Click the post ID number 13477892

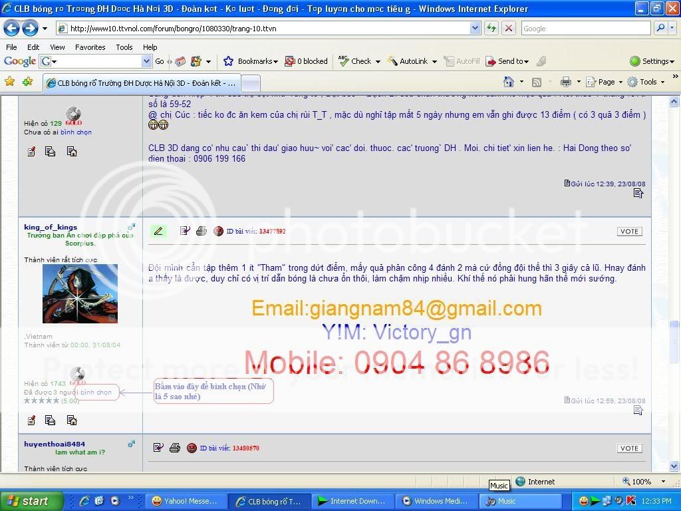click(272, 231)
